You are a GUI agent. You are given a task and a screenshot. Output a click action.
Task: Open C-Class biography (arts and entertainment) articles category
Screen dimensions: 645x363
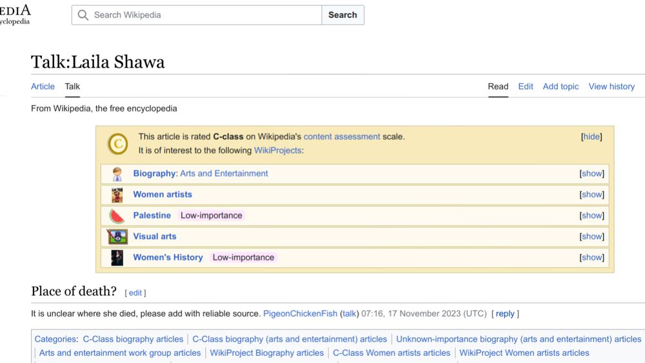pyautogui.click(x=290, y=340)
